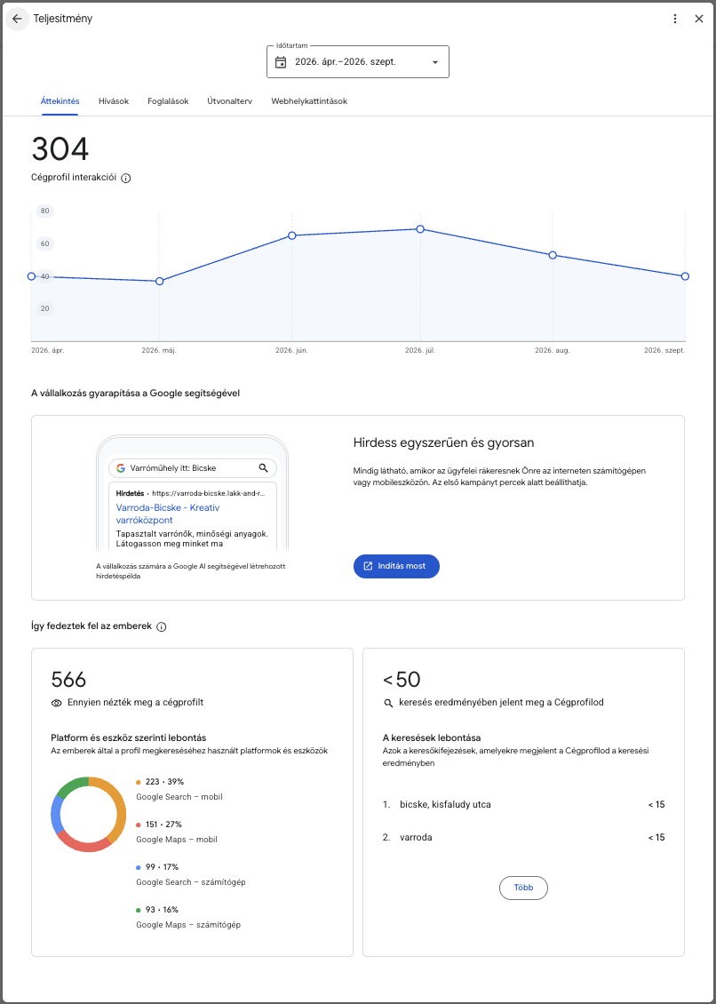Click the 'Google Maps – mobil' label

[x=178, y=840]
